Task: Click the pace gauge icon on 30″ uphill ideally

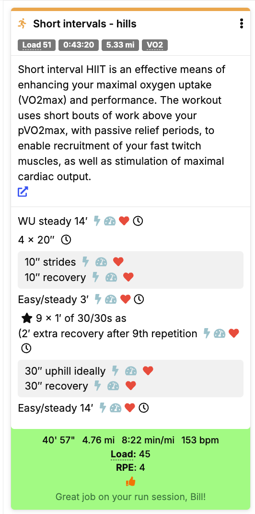Action: pos(131,371)
